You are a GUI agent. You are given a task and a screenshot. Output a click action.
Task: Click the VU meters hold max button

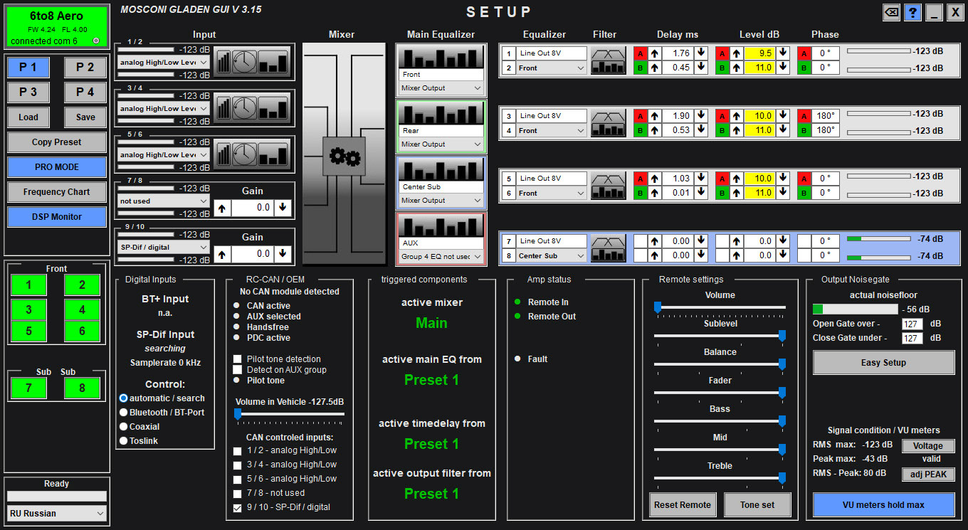tap(883, 505)
